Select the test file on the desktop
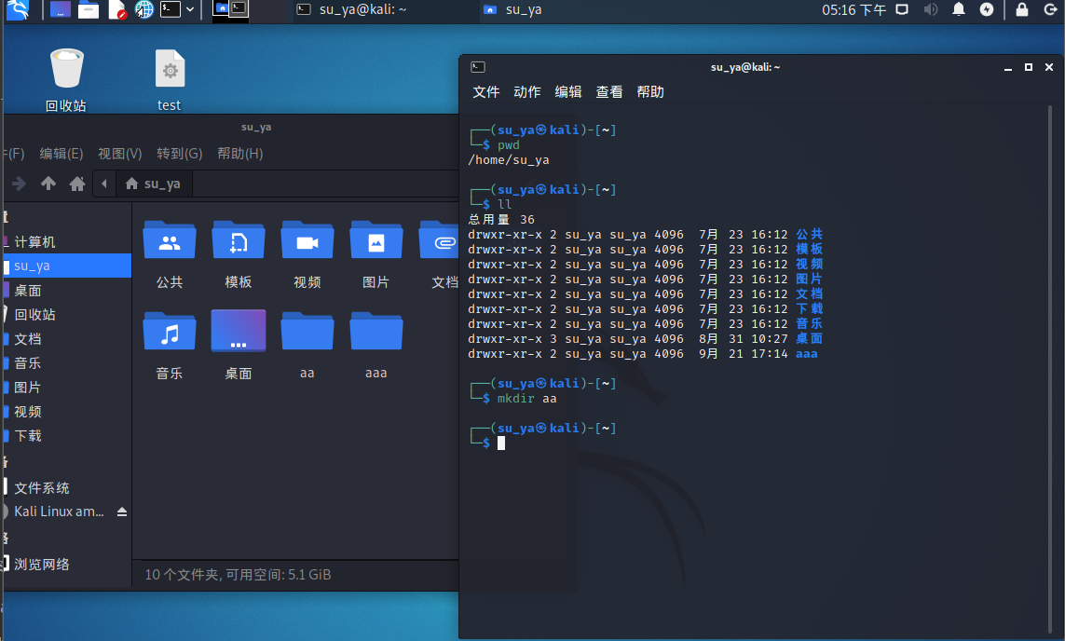This screenshot has height=641, width=1065. click(x=170, y=79)
